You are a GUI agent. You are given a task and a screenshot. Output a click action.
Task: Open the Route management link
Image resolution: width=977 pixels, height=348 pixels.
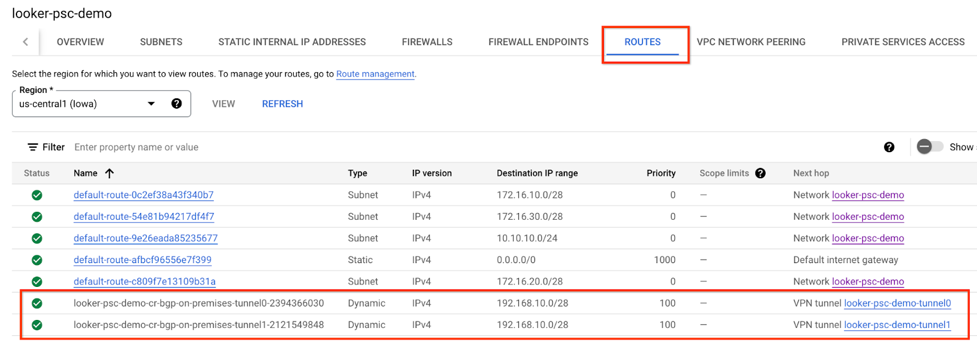[x=375, y=74]
